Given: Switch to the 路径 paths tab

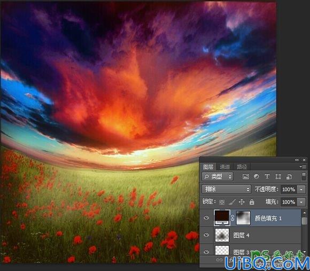Looking at the screenshot, I should [242, 167].
